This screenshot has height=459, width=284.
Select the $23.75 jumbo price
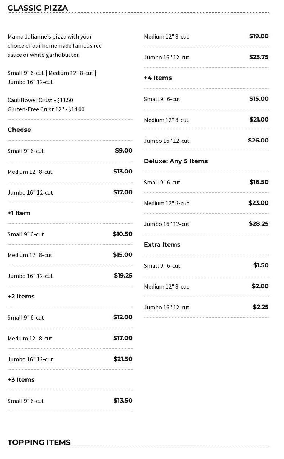click(259, 57)
